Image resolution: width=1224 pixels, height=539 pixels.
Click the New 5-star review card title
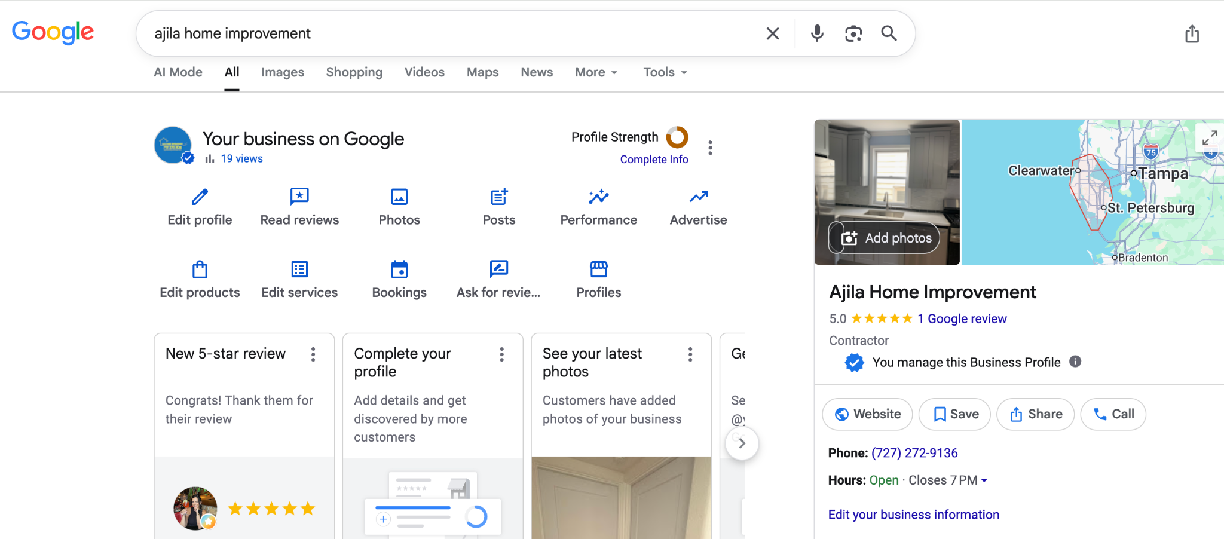pos(225,354)
